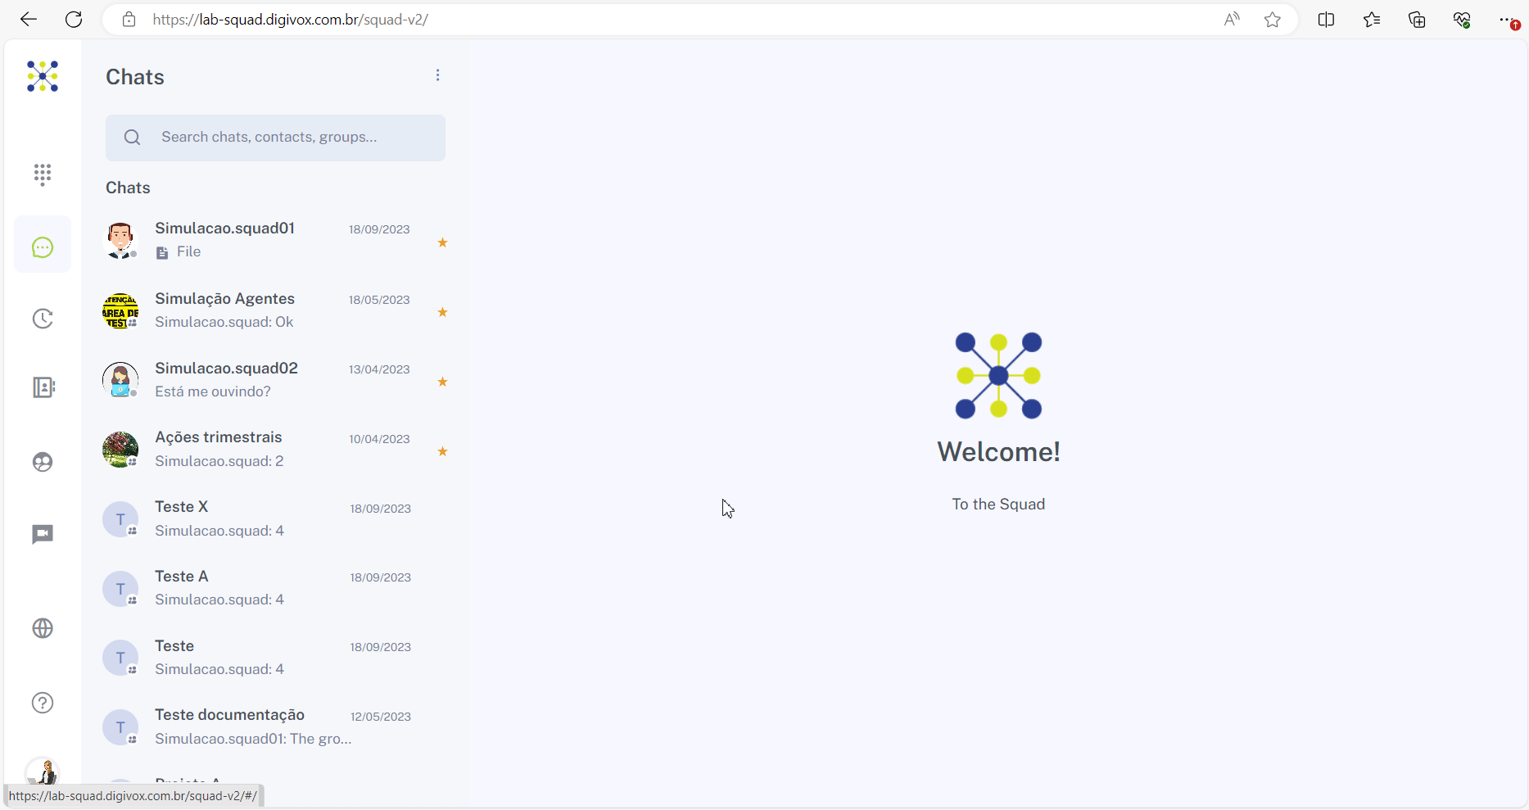The width and height of the screenshot is (1529, 810).
Task: Click the 'Está me ouvindo?' message preview
Action: 213,391
